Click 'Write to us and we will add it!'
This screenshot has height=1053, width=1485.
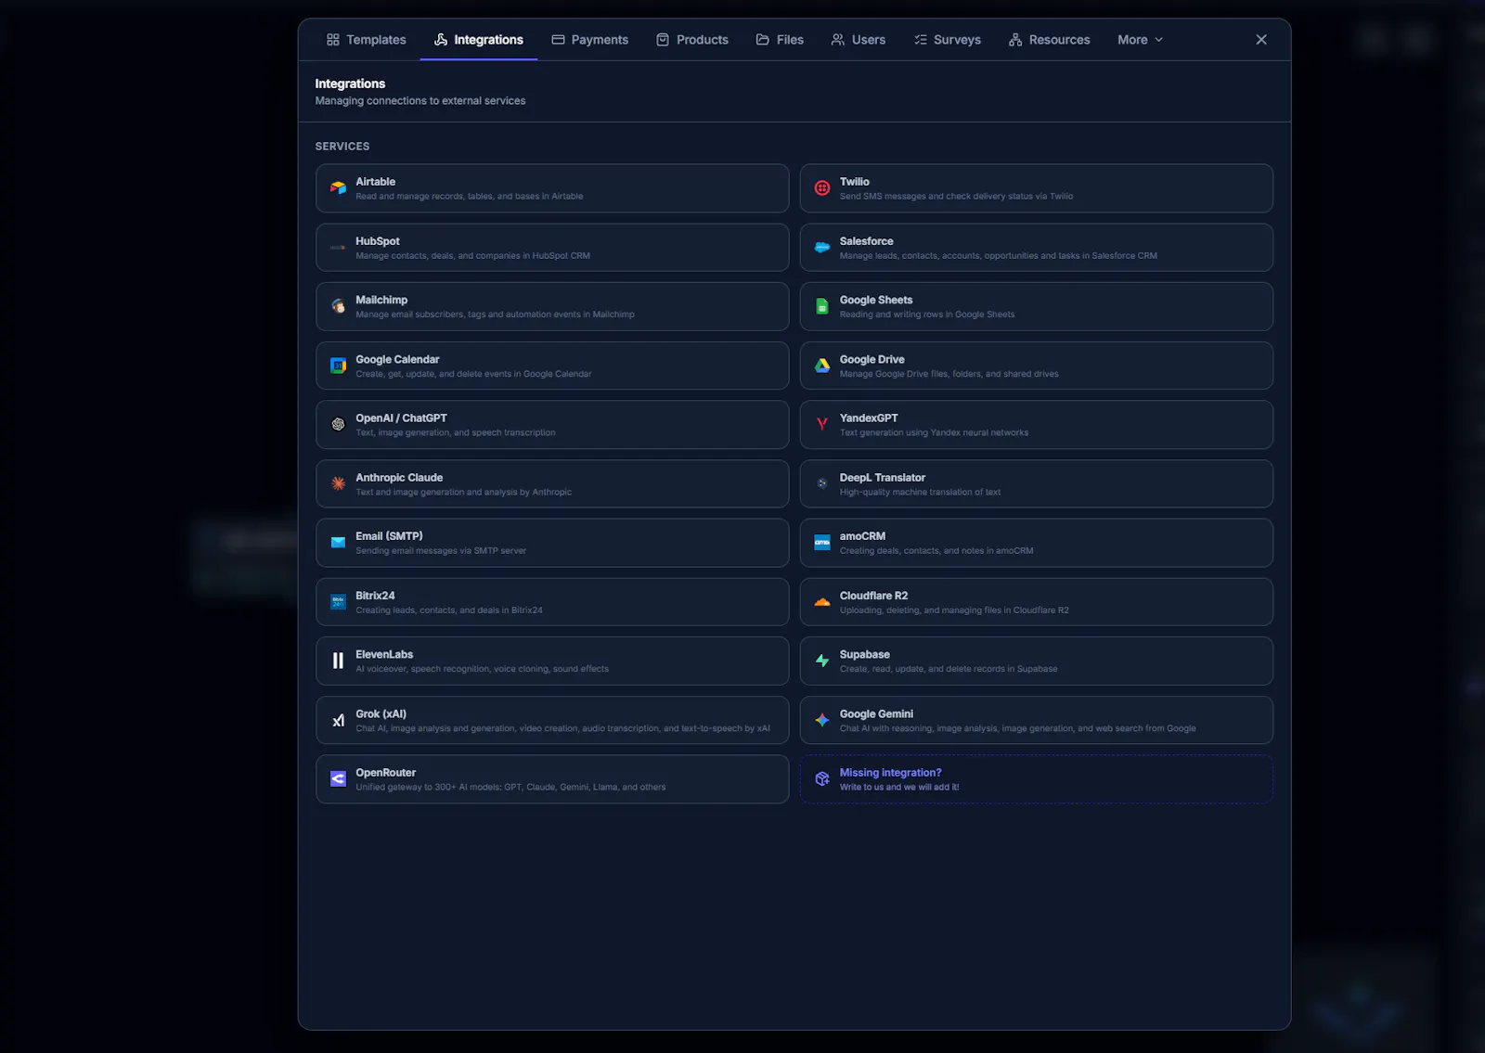coord(899,787)
